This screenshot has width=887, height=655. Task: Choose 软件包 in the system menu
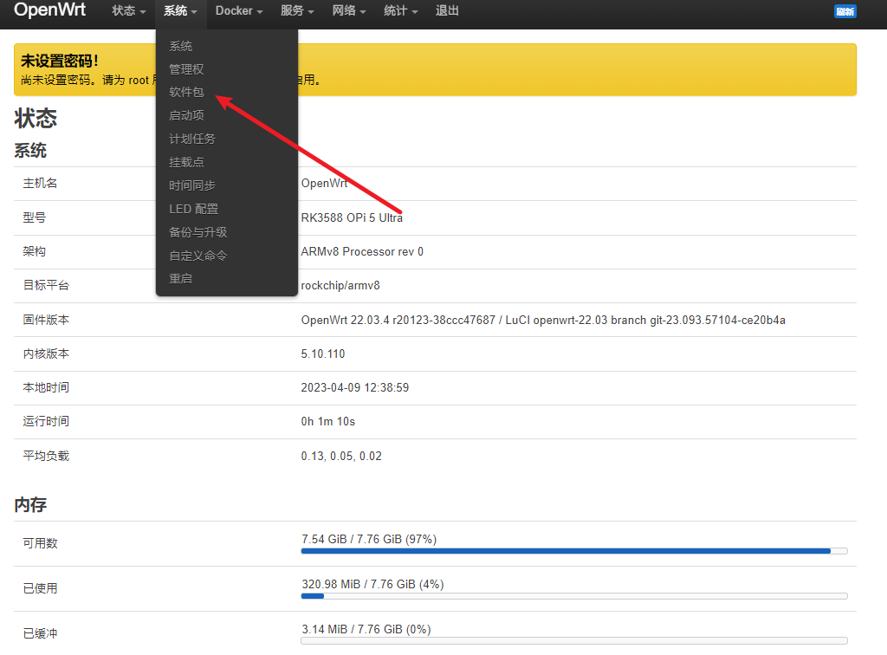tap(186, 92)
